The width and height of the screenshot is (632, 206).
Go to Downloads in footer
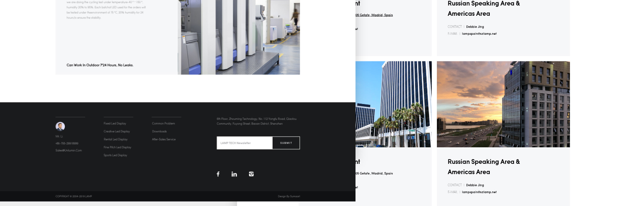coord(159,132)
